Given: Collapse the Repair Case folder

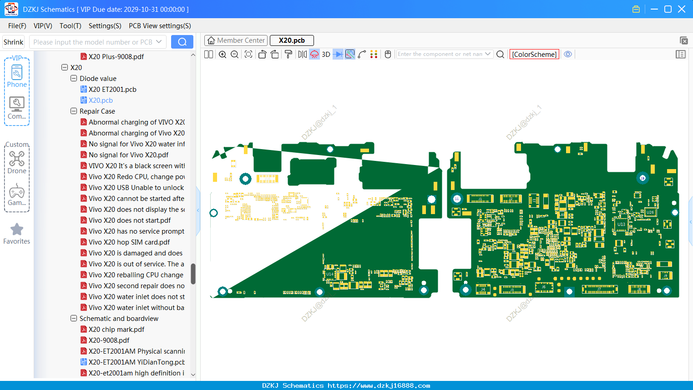Looking at the screenshot, I should click(x=74, y=111).
